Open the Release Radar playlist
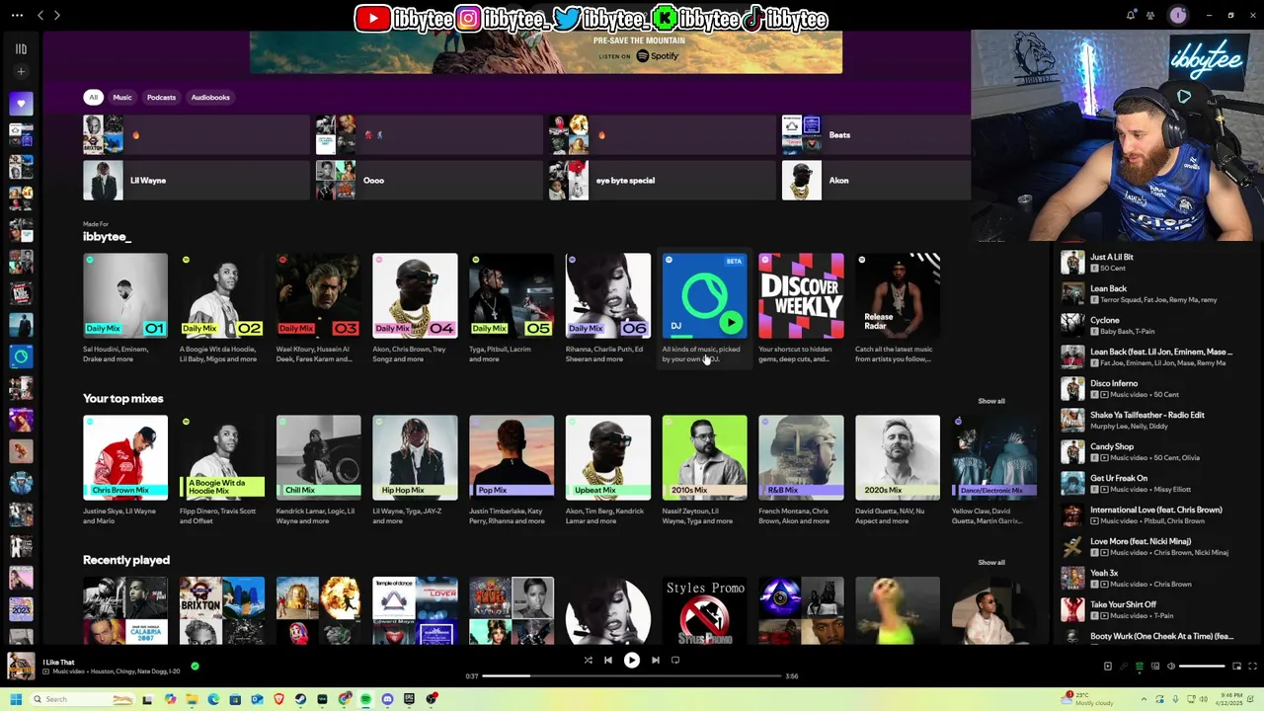The image size is (1264, 711). click(898, 295)
